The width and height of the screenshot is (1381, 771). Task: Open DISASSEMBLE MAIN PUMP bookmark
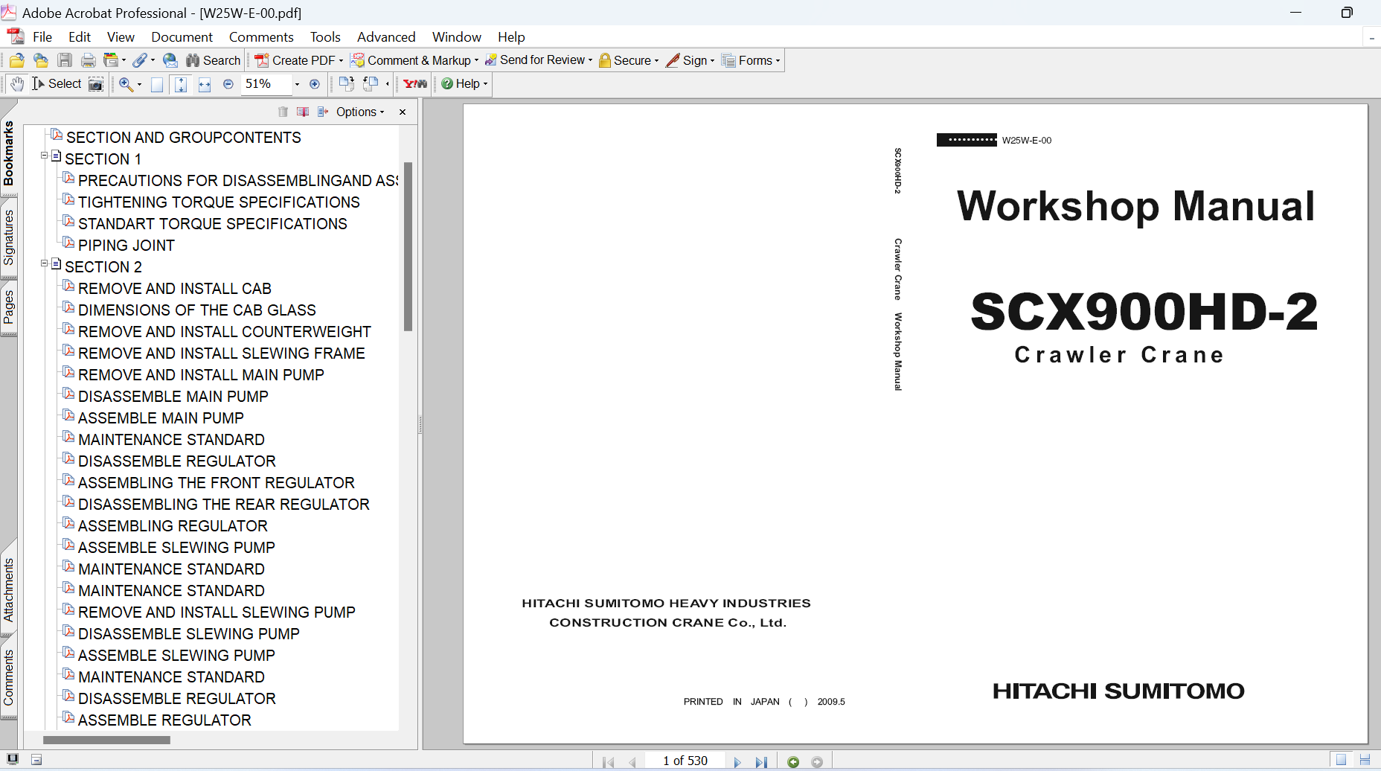[173, 397]
